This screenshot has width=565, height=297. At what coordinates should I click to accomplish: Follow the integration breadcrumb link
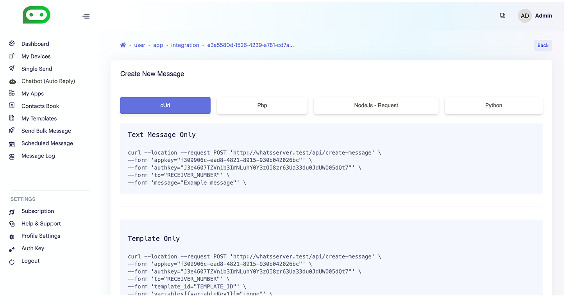(x=185, y=45)
